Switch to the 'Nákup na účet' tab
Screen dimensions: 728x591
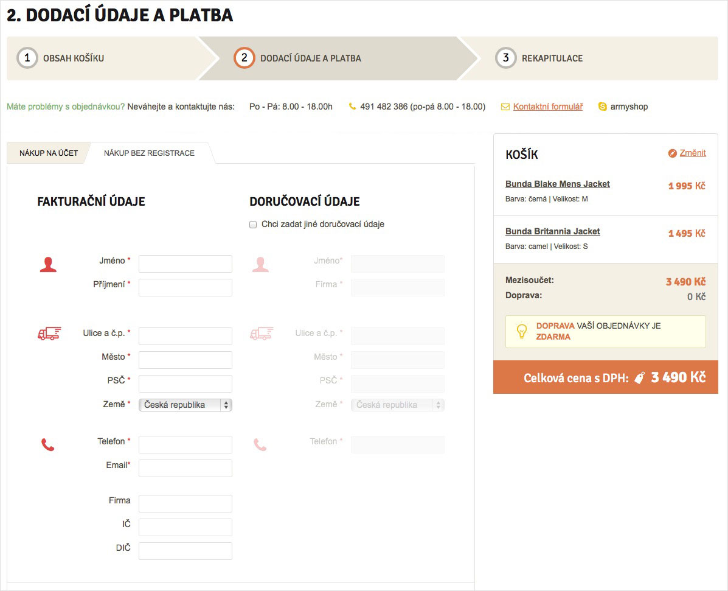pyautogui.click(x=49, y=153)
